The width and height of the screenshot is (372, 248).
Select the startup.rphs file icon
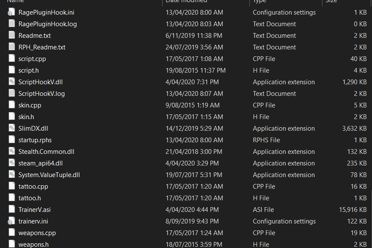click(x=11, y=140)
